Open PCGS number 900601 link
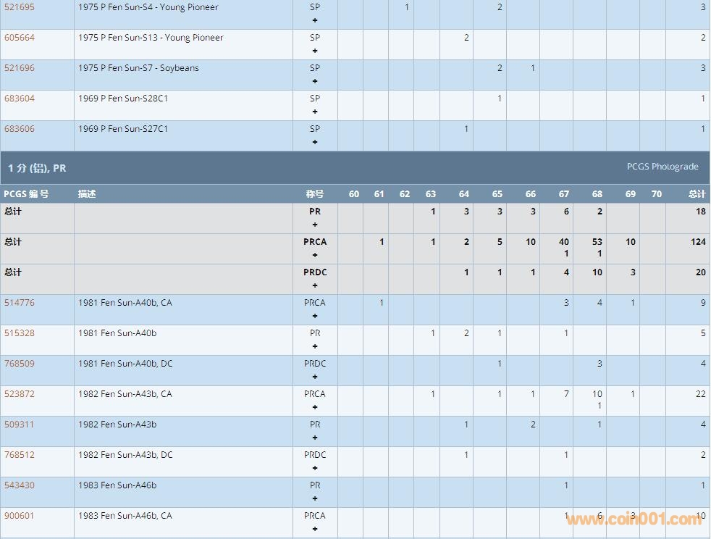The height and width of the screenshot is (539, 711). tap(20, 516)
